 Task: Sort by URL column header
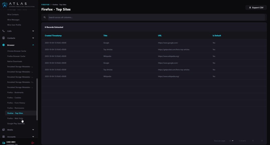coord(160,36)
